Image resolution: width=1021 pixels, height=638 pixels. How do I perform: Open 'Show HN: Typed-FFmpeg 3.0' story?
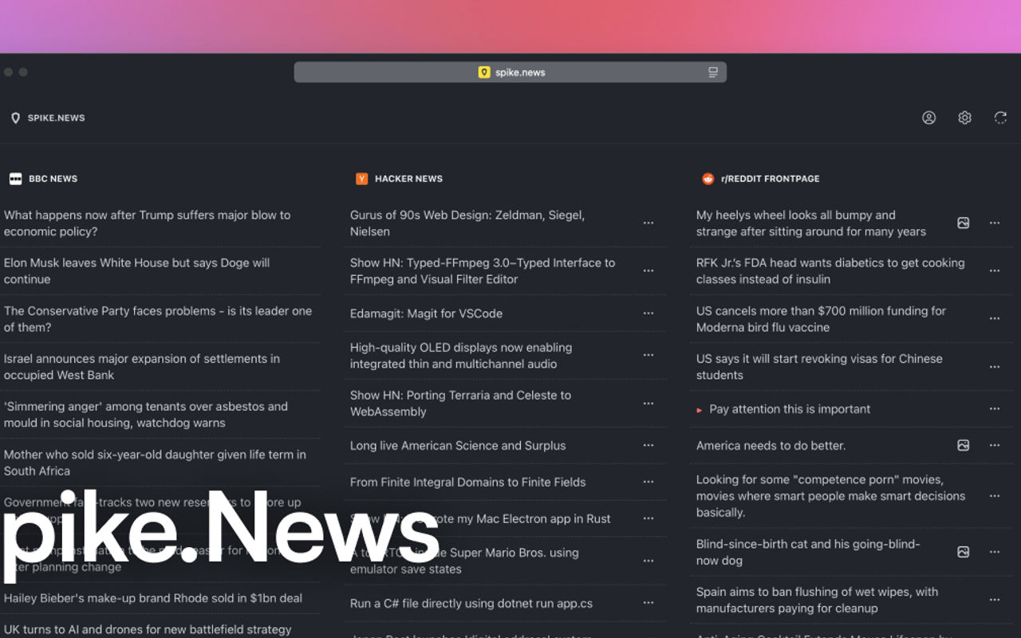tap(483, 271)
